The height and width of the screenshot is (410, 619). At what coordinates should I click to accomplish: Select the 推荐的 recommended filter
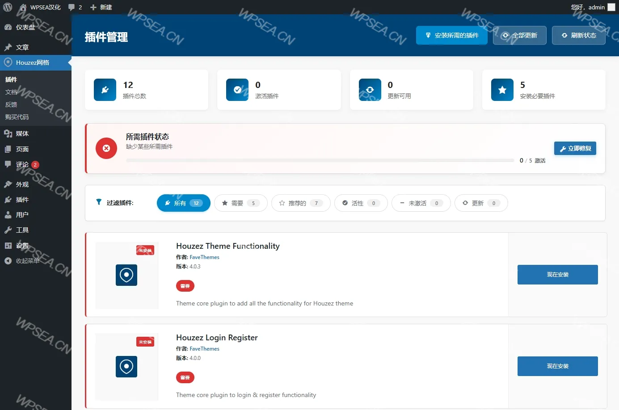[x=301, y=203]
